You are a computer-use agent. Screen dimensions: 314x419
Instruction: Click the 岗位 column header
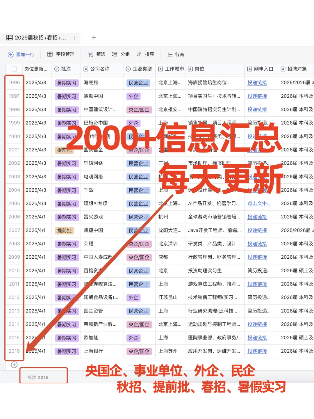pos(215,69)
